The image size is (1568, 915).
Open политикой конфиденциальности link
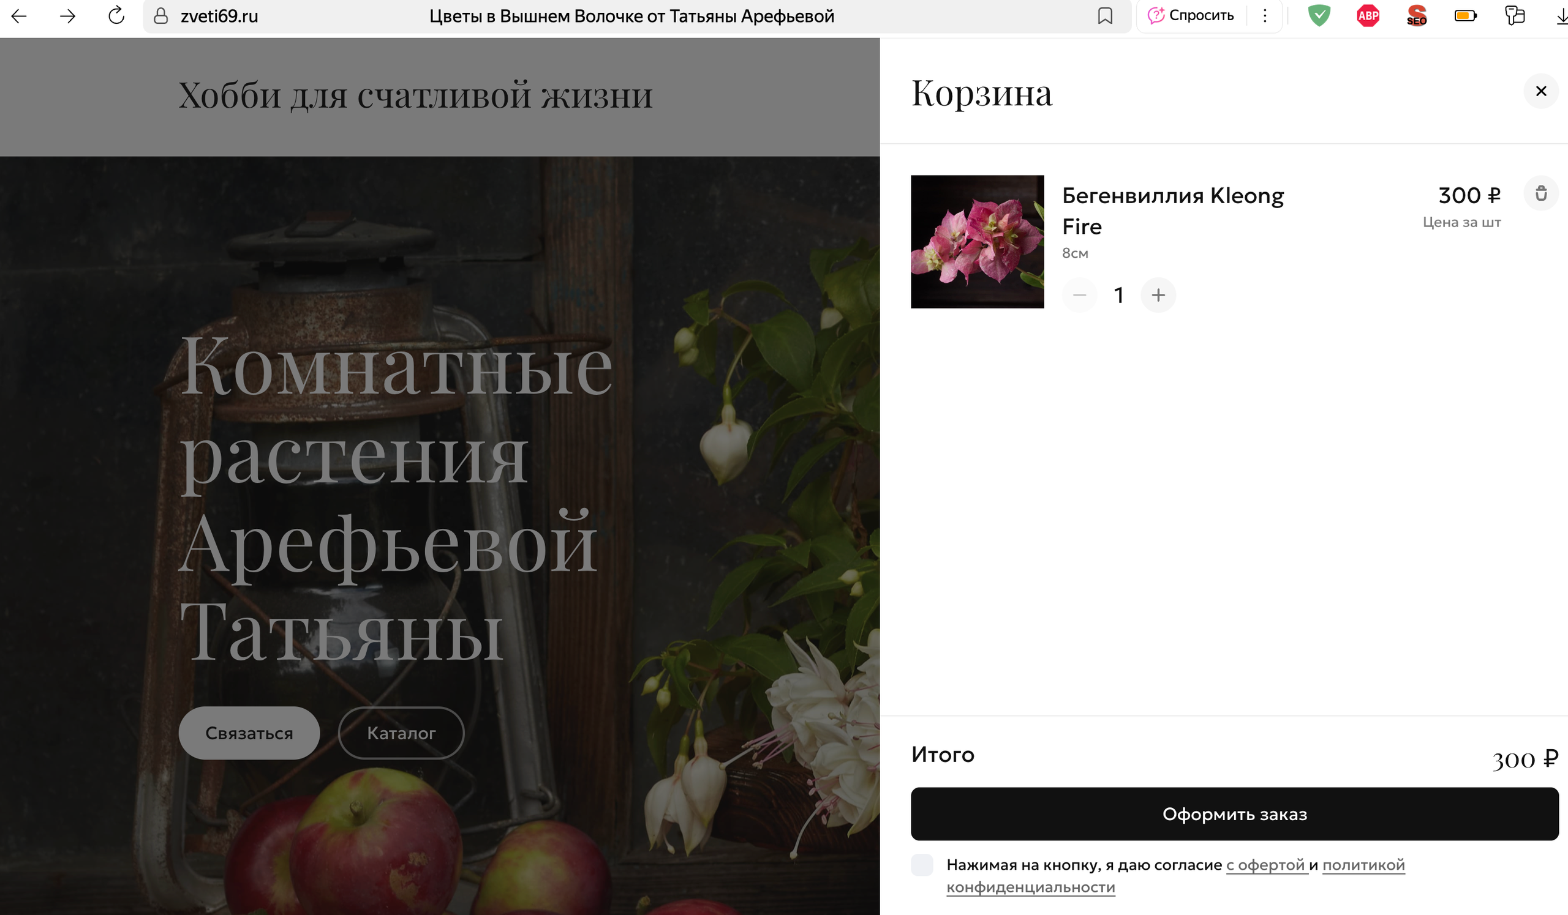[1363, 865]
